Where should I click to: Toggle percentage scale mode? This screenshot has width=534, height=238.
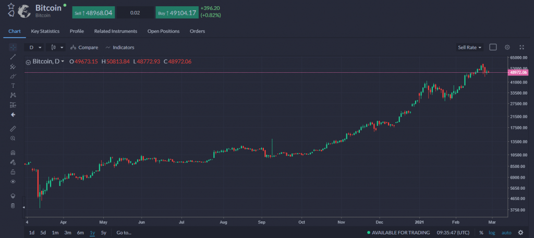click(481, 233)
